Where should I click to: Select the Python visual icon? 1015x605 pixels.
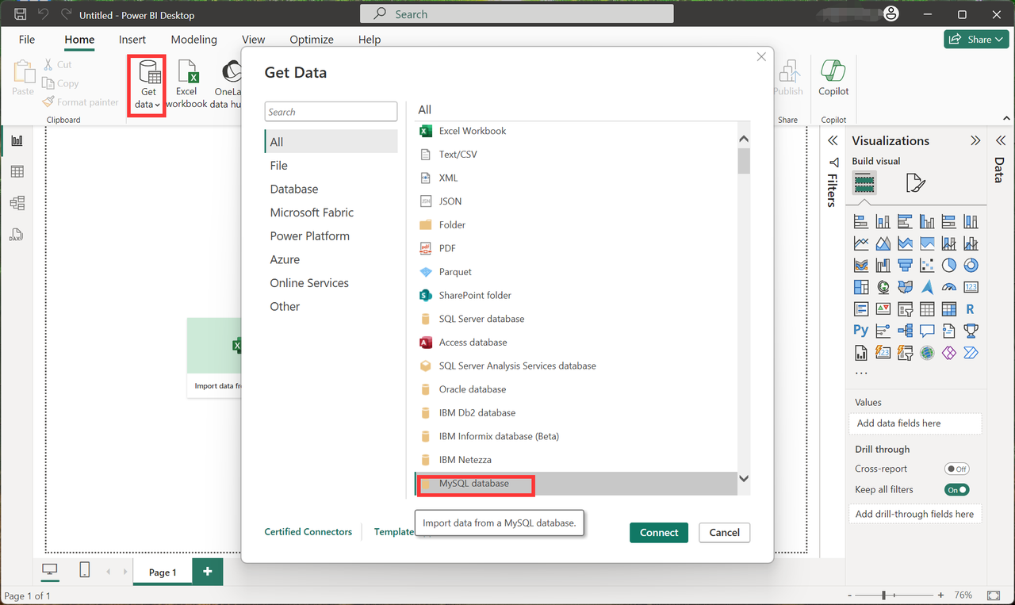point(860,331)
